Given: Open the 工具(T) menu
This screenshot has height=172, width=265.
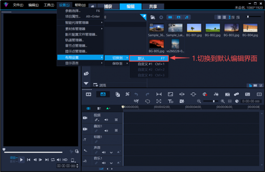Looking at the screenshot, I should [49, 5].
